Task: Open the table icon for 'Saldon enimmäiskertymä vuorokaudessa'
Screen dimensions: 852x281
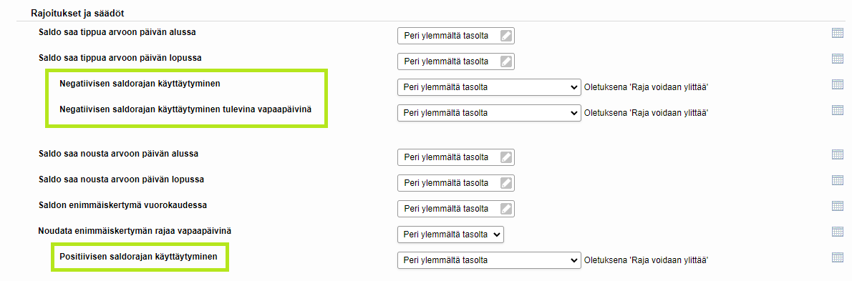Action: pos(838,206)
